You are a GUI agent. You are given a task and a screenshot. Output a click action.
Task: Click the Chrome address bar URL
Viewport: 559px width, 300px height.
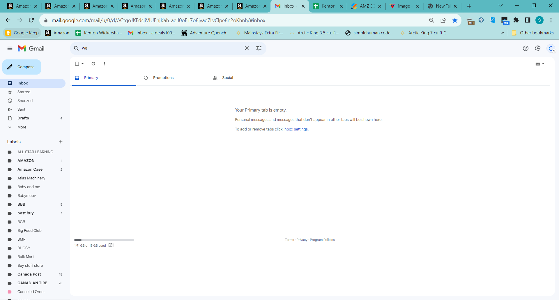(x=158, y=20)
